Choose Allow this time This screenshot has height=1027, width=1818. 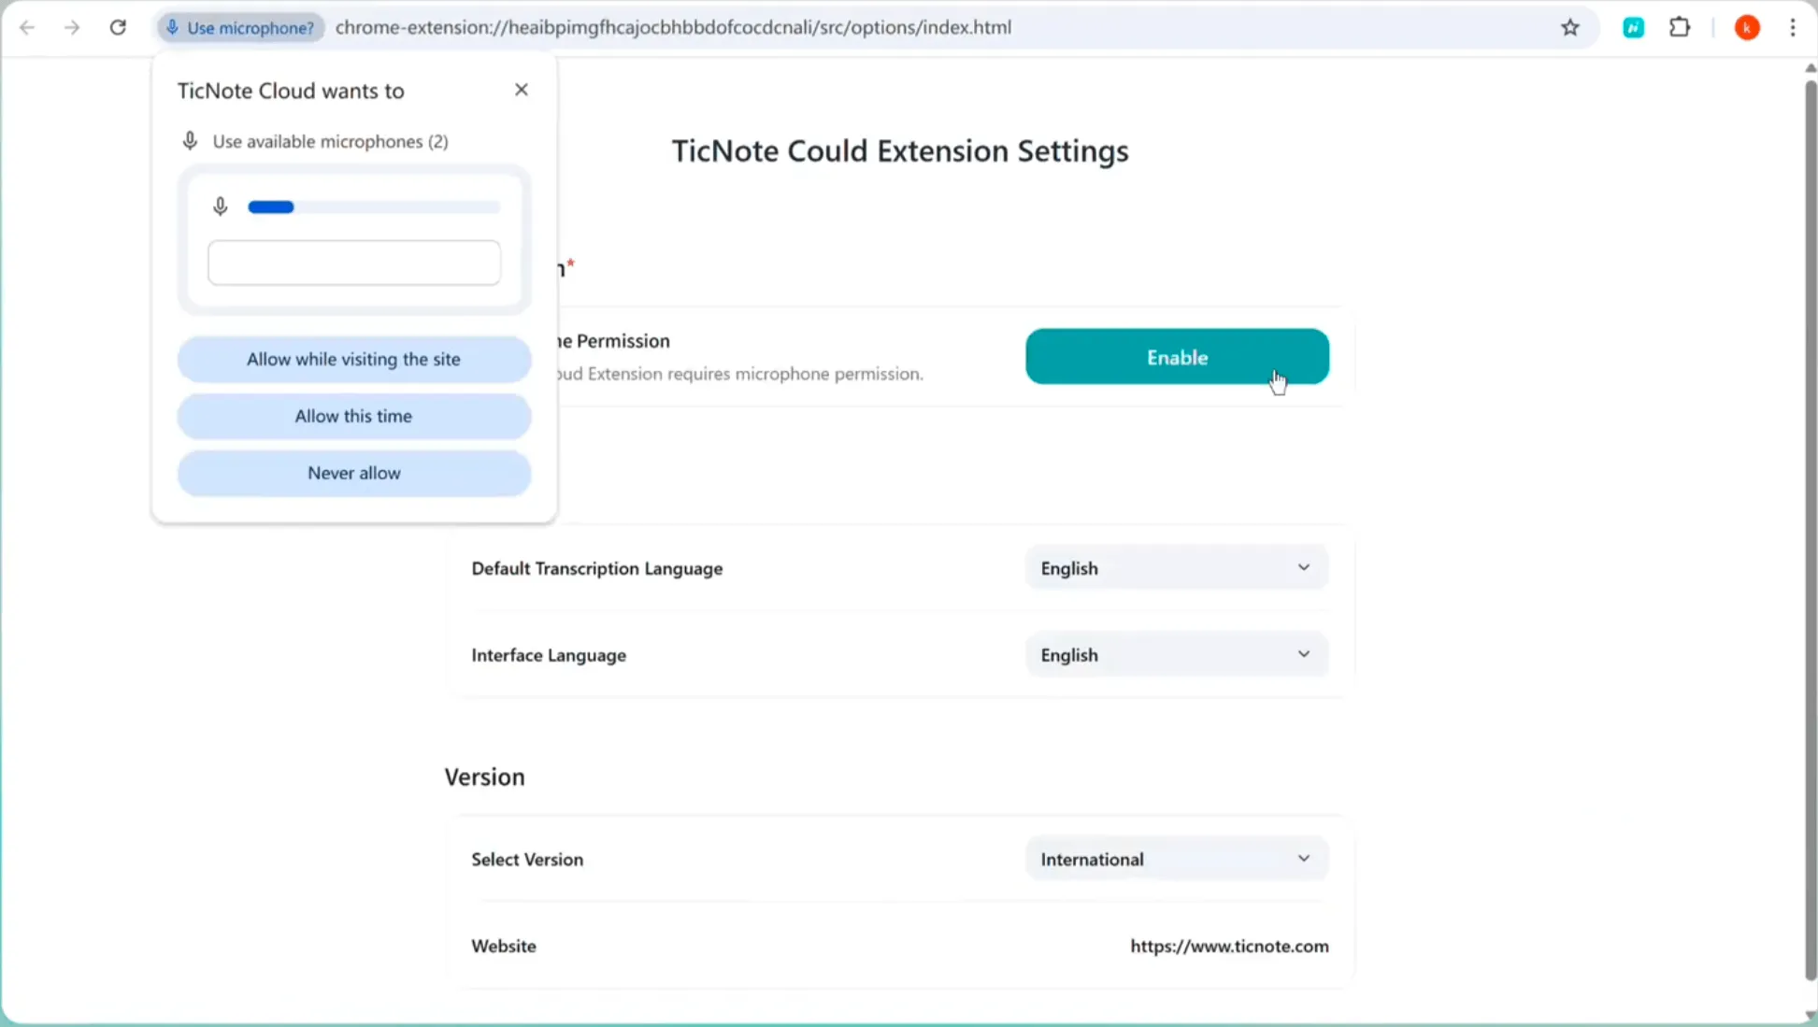353,416
